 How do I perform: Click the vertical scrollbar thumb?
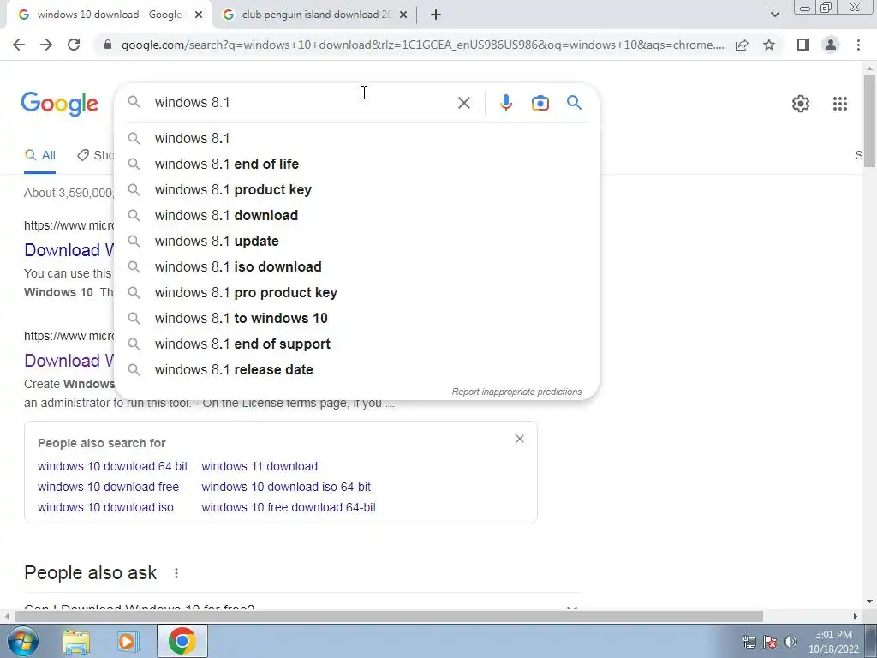[x=870, y=120]
